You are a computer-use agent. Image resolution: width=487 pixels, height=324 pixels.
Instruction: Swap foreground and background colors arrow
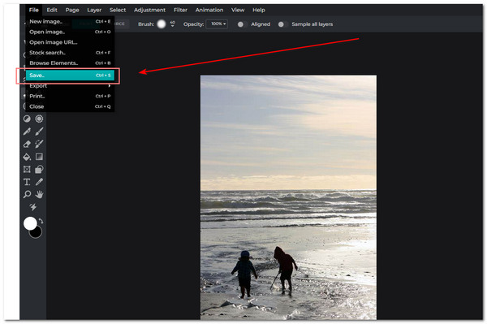click(x=41, y=221)
